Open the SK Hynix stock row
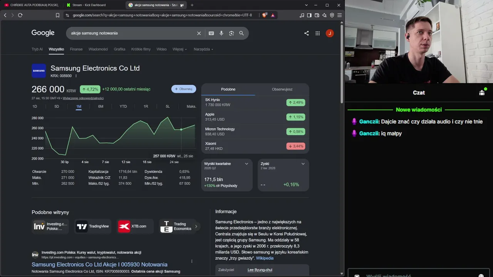 pyautogui.click(x=255, y=102)
